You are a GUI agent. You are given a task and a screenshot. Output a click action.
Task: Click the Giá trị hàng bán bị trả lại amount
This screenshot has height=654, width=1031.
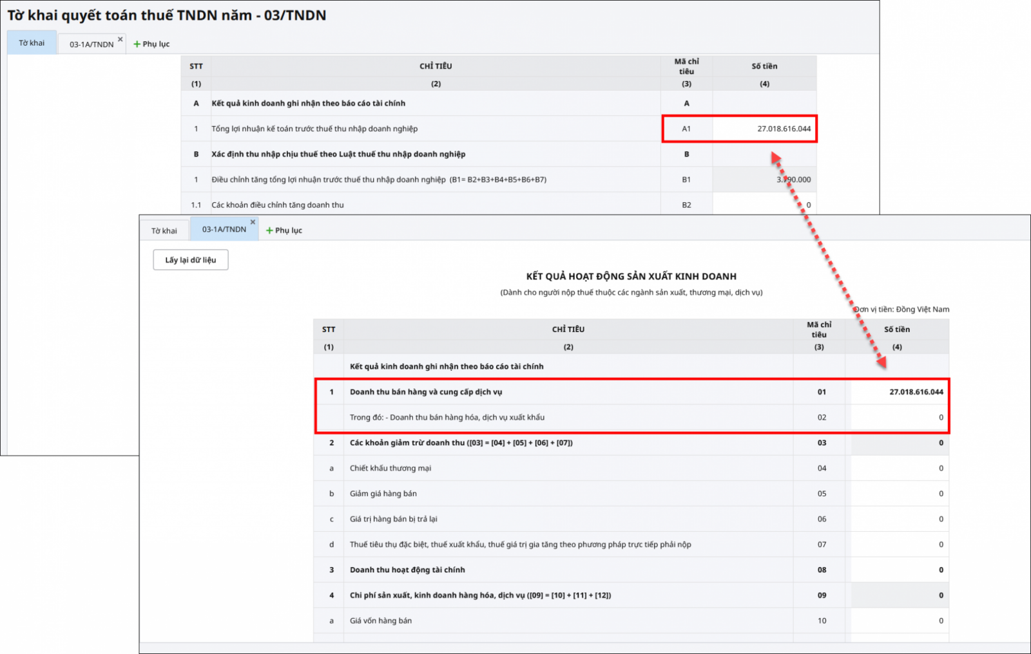(899, 519)
